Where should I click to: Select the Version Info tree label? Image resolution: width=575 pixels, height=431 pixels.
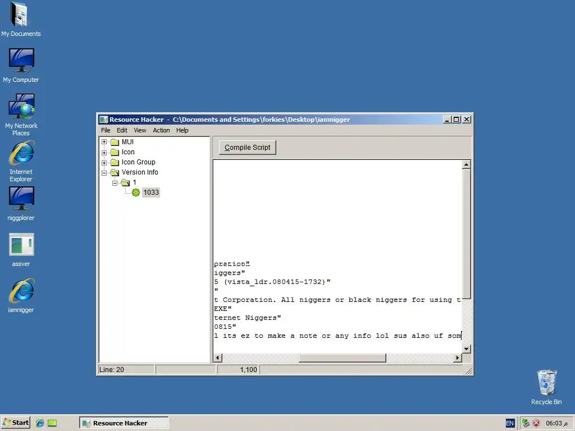[x=140, y=172]
